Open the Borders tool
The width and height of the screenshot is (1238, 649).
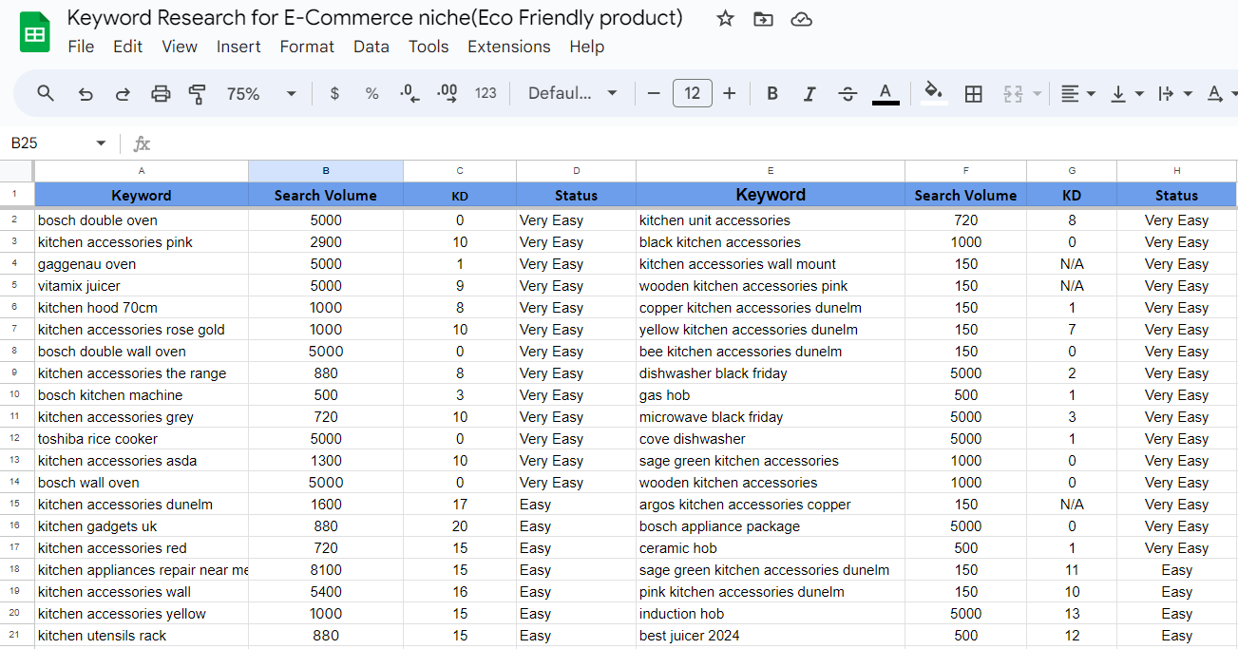pos(973,93)
